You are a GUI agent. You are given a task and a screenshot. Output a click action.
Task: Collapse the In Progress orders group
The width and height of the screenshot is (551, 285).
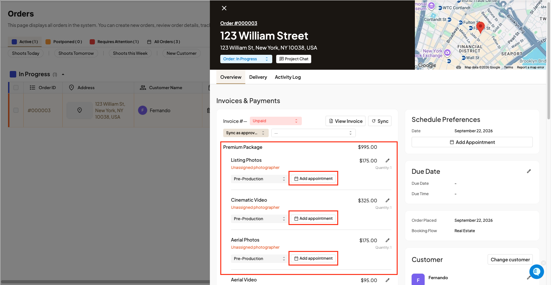click(63, 74)
